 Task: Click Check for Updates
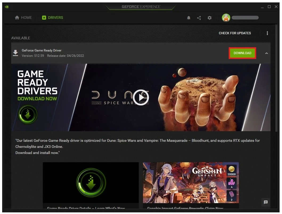[235, 33]
